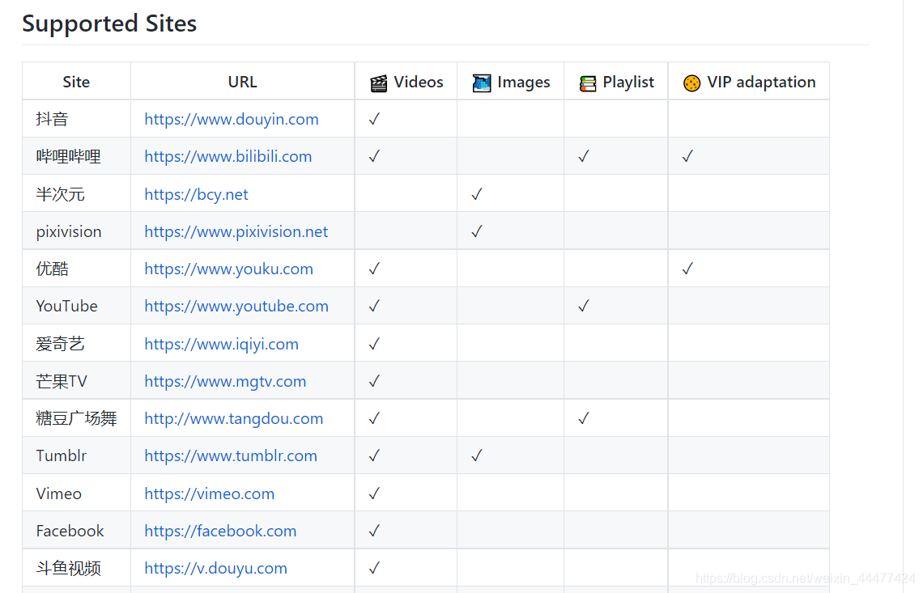The width and height of the screenshot is (923, 593).
Task: Click the Supported Sites heading
Action: [109, 23]
